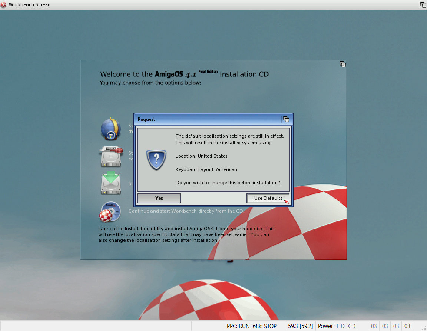Click the CD activity indicator in the status bar
The width and height of the screenshot is (427, 331).
[351, 326]
